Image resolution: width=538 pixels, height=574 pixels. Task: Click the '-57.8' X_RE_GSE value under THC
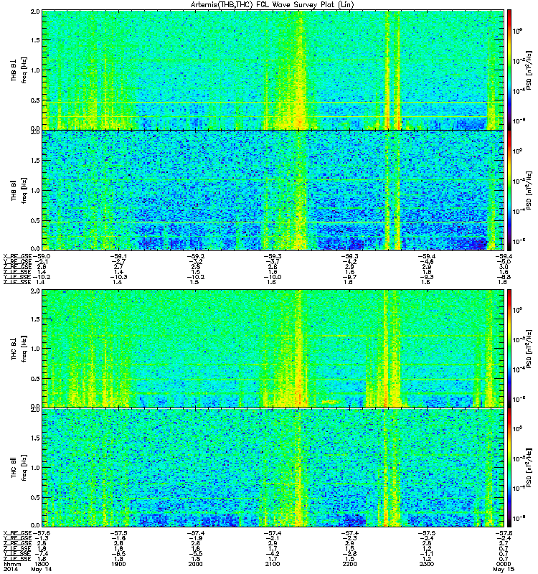point(504,533)
